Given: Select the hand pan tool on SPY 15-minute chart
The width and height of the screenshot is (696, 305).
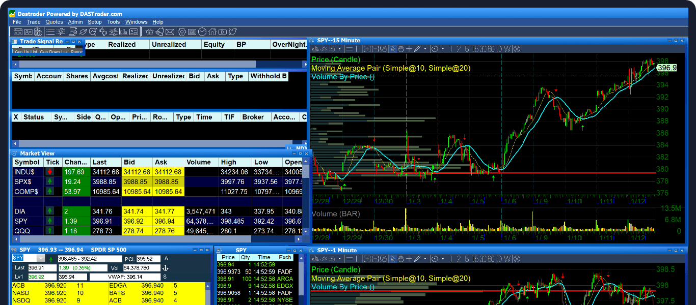Looking at the screenshot, I should pyautogui.click(x=401, y=48).
